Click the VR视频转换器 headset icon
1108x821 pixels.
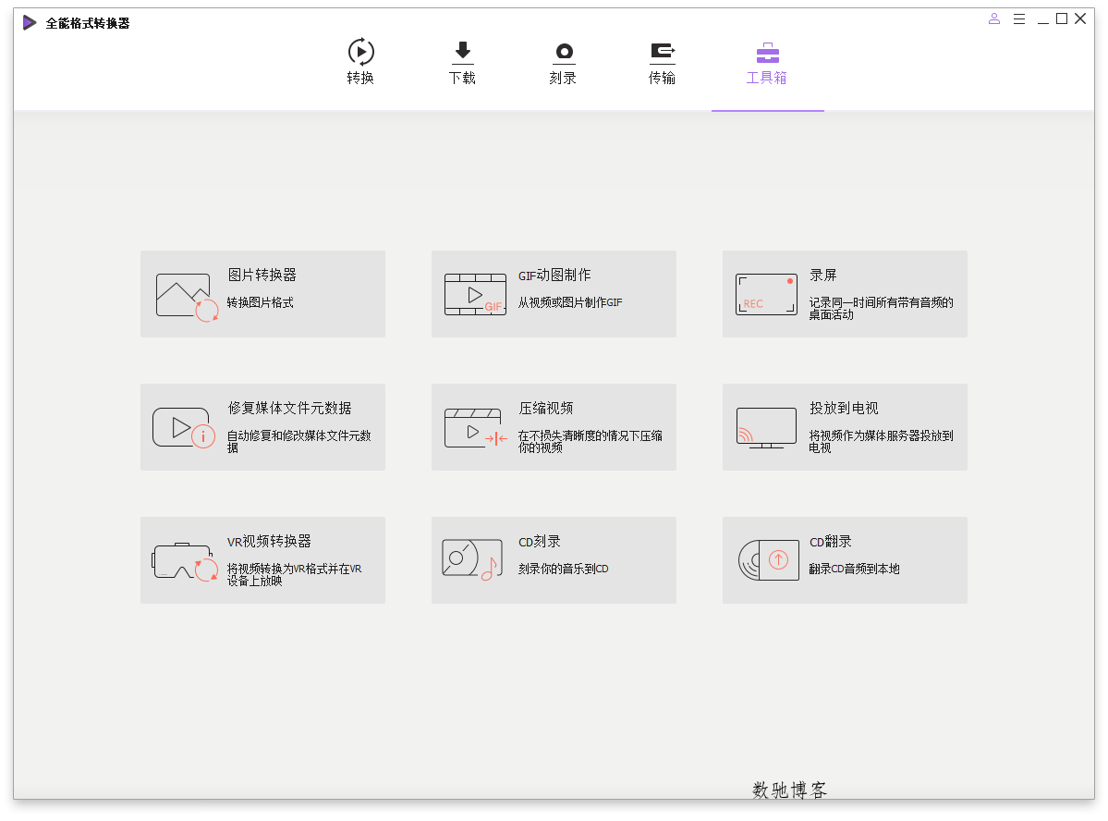coord(186,561)
